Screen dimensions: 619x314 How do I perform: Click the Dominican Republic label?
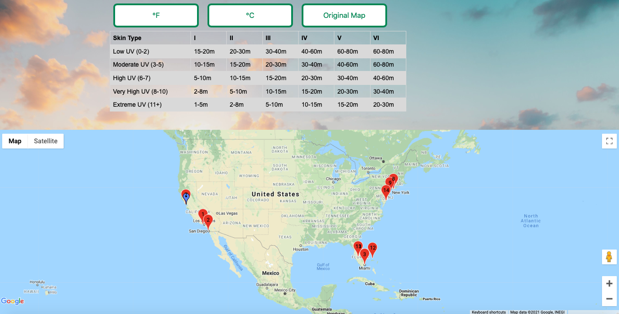[409, 293]
